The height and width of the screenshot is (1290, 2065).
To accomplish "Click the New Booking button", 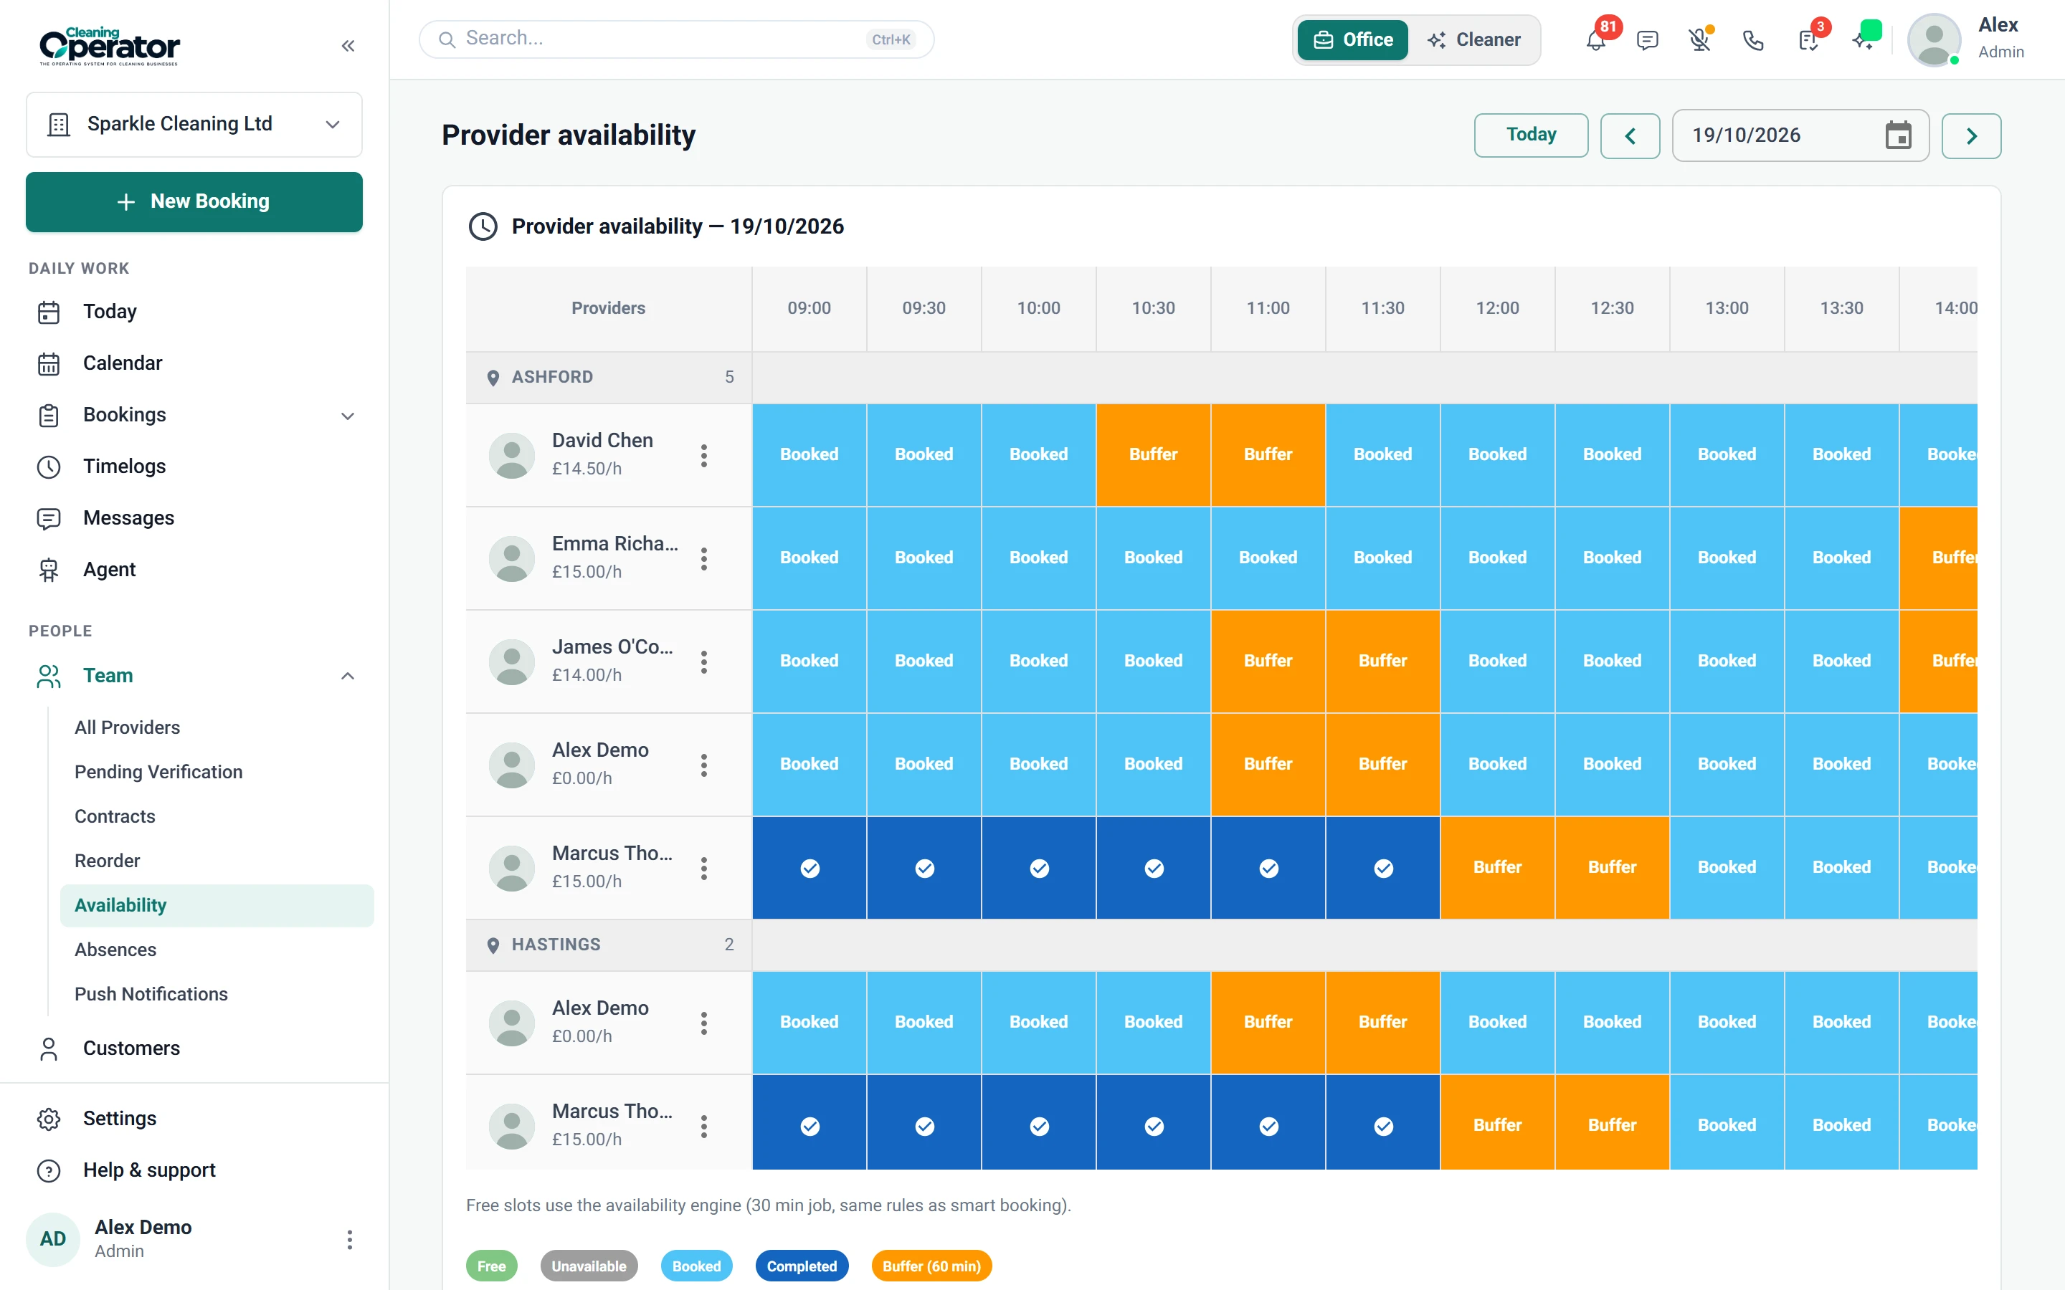I will click(194, 201).
